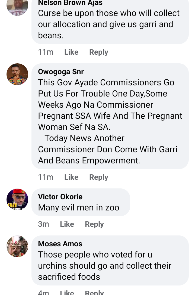Reply to Nelson Brown Ajas's comment

pos(99,52)
